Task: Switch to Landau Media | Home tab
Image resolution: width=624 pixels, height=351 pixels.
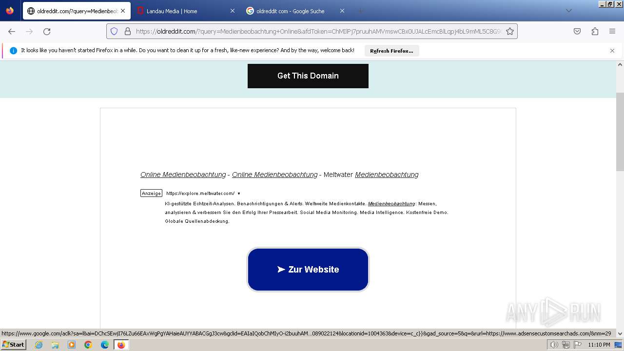Action: pyautogui.click(x=185, y=11)
